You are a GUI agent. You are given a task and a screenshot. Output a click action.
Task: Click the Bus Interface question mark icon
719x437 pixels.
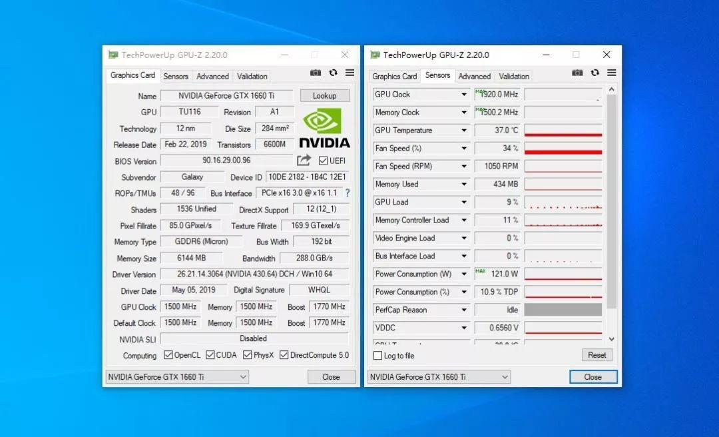click(x=348, y=193)
